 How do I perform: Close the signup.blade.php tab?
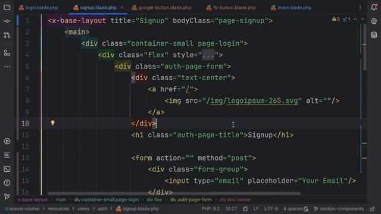click(121, 8)
